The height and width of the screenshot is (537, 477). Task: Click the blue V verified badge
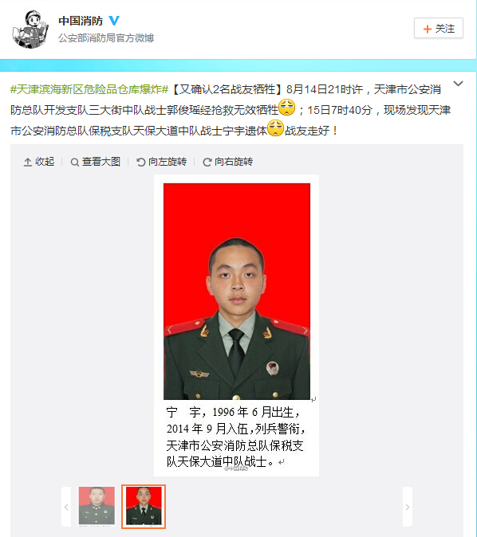(114, 21)
